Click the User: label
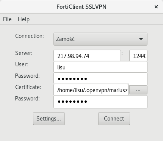This screenshot has height=141, width=163. [22, 64]
